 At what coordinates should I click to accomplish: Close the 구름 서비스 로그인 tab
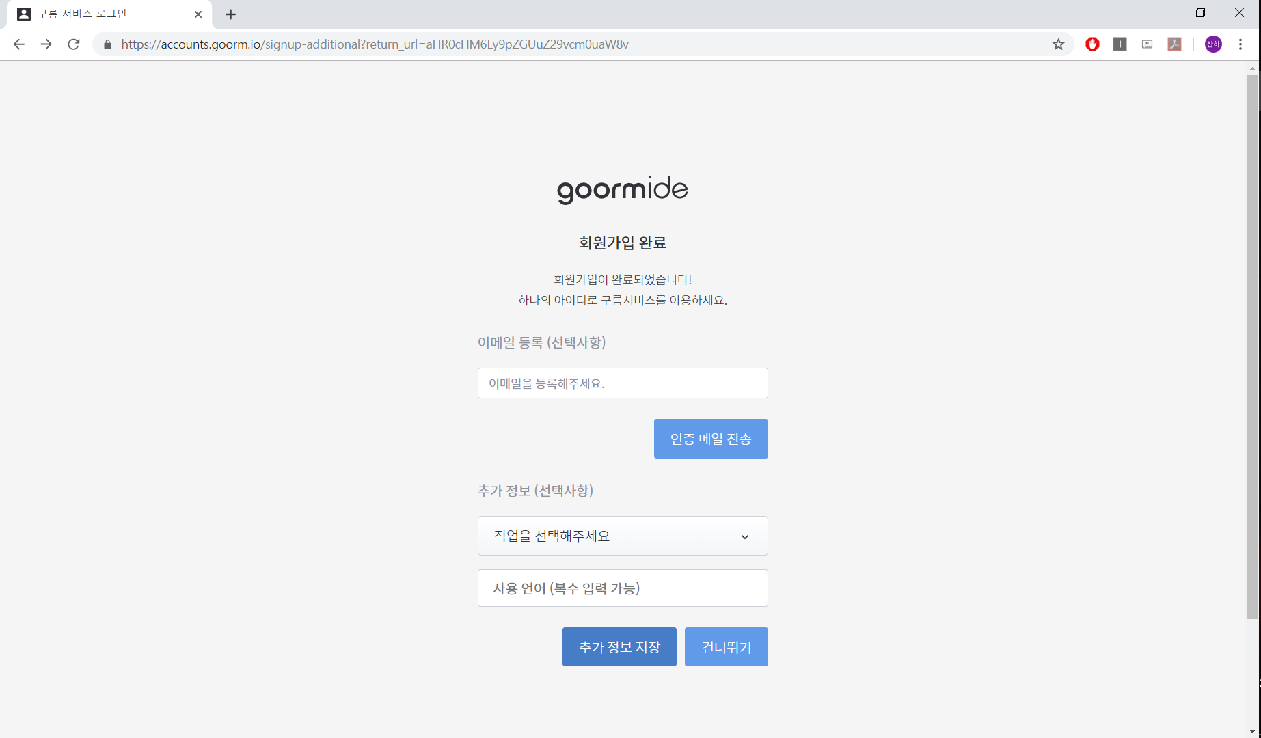click(198, 14)
